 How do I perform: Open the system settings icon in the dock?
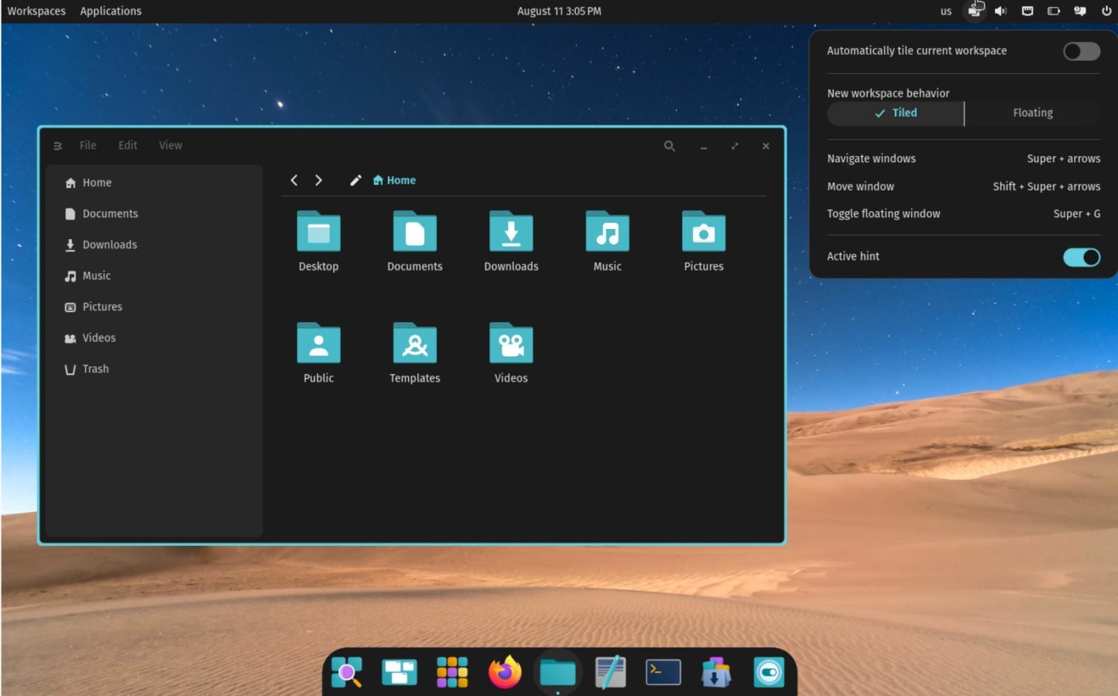(x=769, y=672)
